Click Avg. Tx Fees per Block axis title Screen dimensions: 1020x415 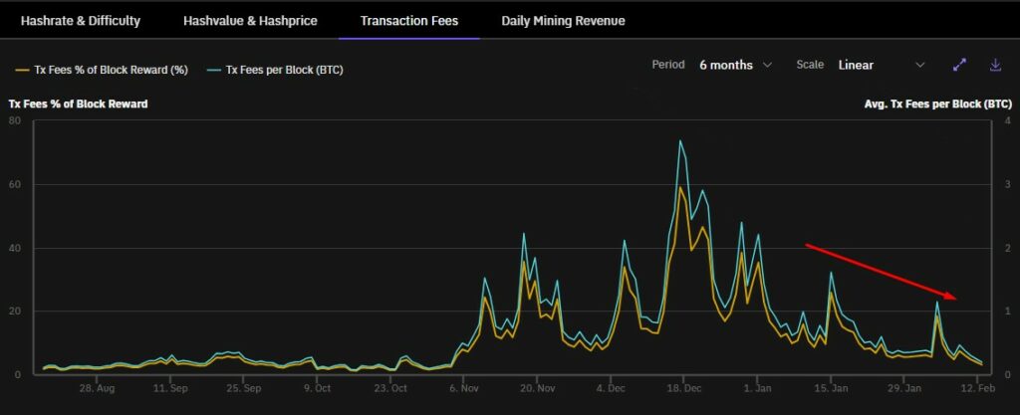(x=938, y=104)
